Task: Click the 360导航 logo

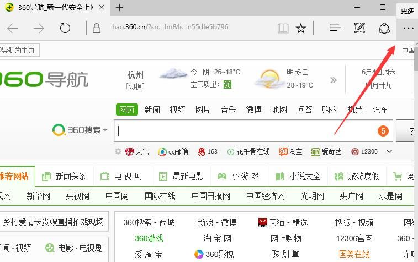Action: 44,79
